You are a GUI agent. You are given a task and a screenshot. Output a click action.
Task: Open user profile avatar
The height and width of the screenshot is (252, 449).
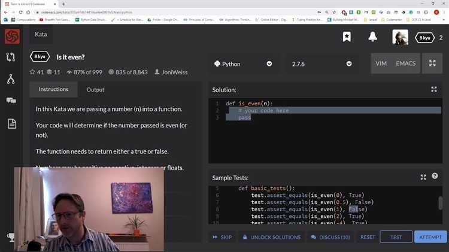pyautogui.click(x=400, y=37)
